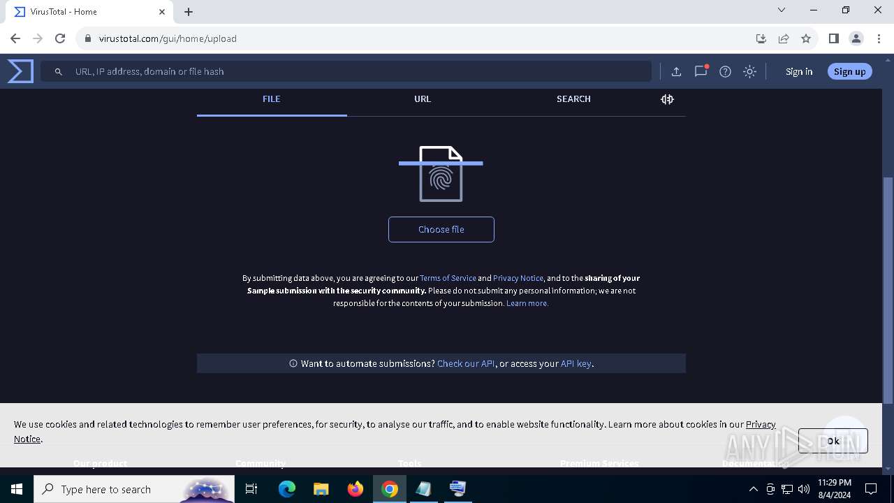Image resolution: width=894 pixels, height=503 pixels.
Task: Click the install app icon in address bar
Action: pos(761,38)
